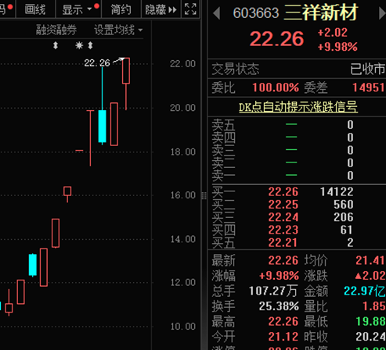Click the 委比 value 100.00%

click(x=276, y=87)
